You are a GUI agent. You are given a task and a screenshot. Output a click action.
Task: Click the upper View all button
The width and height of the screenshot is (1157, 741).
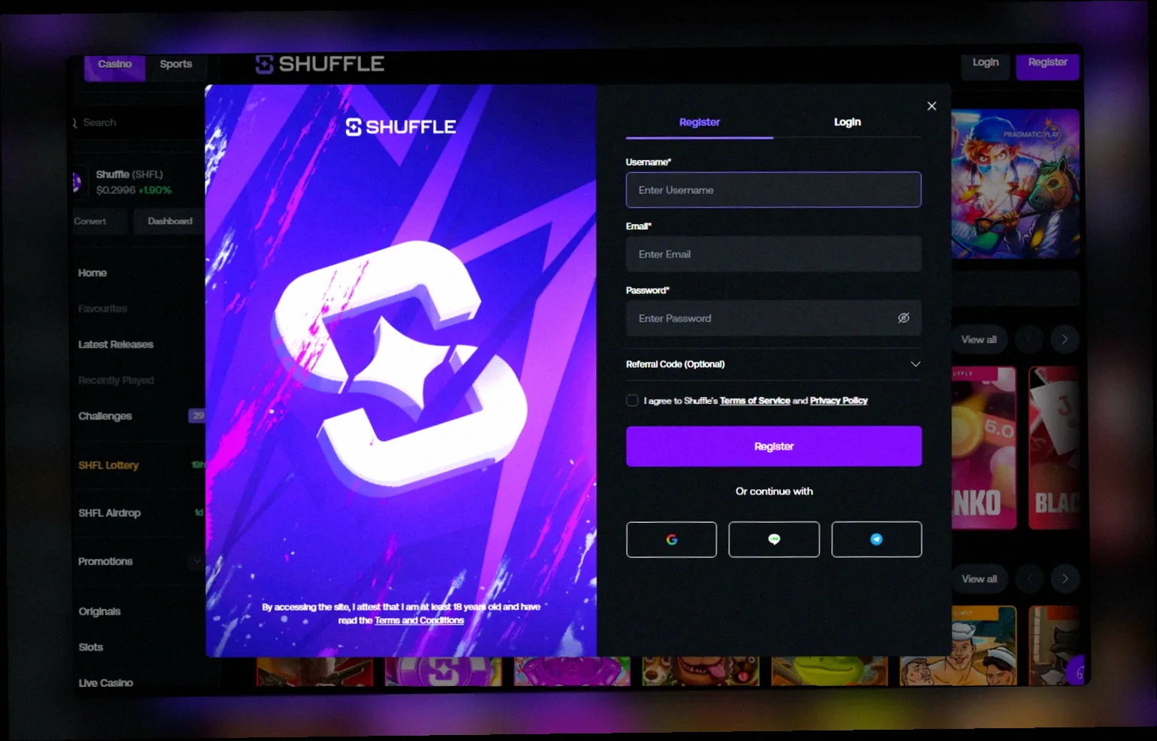[x=979, y=340]
